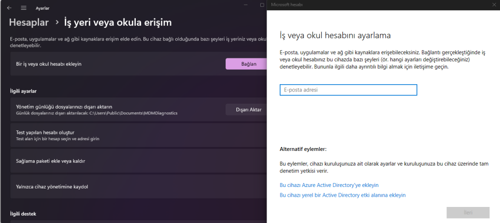
Task: Open yerel Active Directory etki alanına ekleyin link
Action: click(x=342, y=195)
